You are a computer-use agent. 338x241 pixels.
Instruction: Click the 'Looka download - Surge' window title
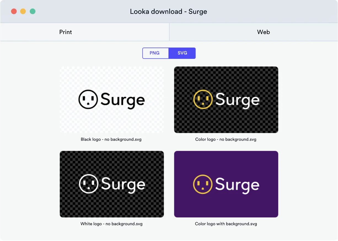[x=168, y=12]
